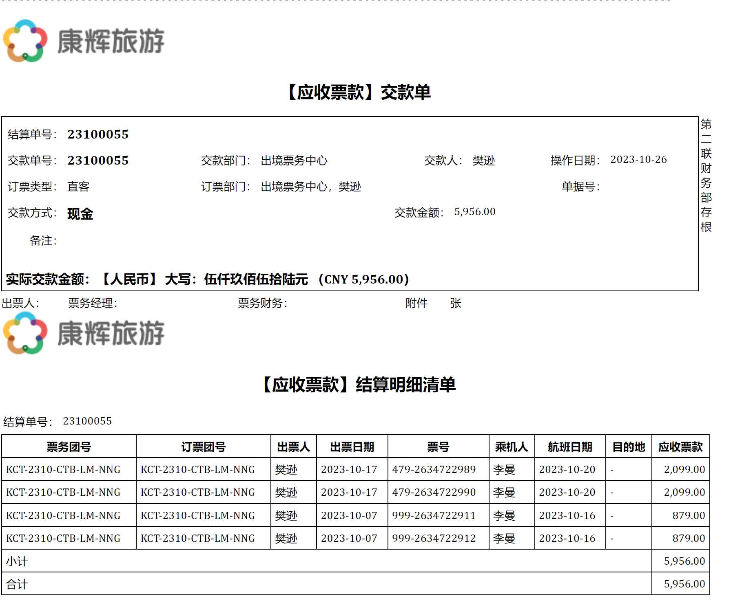Click the 小计 row label
The image size is (731, 605).
tap(17, 561)
